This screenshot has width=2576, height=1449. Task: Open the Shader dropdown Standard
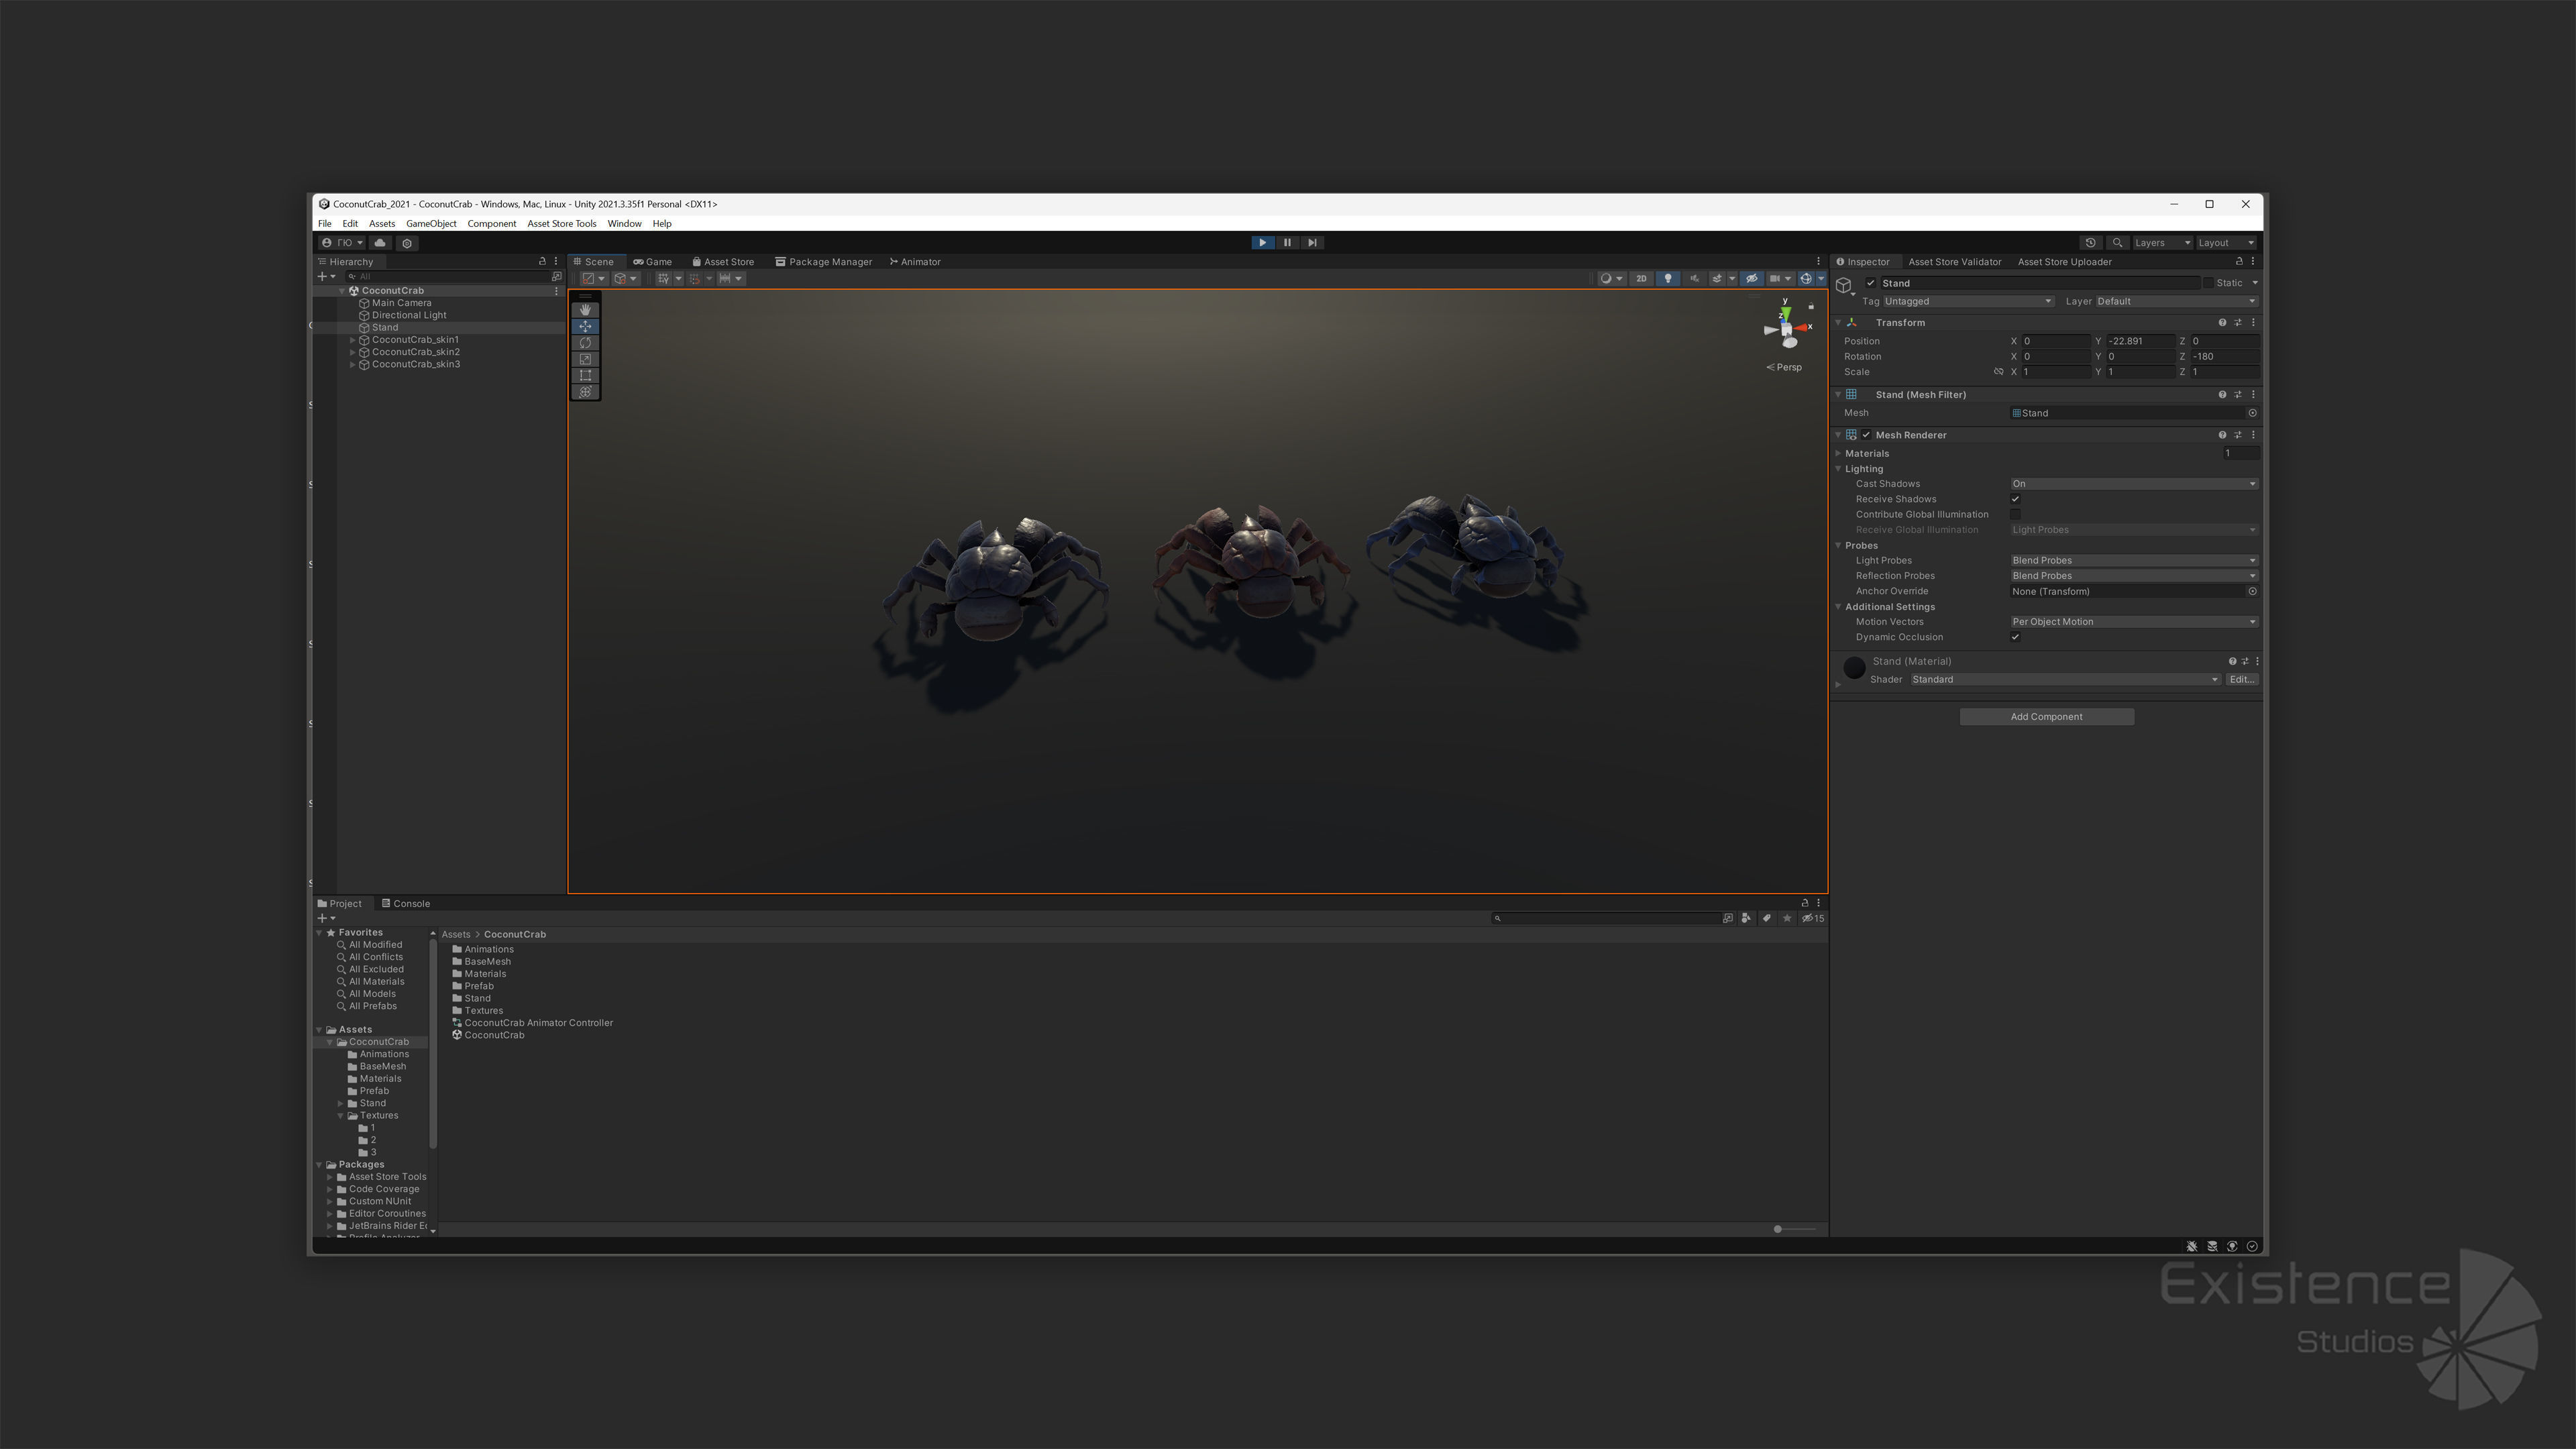coord(2065,680)
